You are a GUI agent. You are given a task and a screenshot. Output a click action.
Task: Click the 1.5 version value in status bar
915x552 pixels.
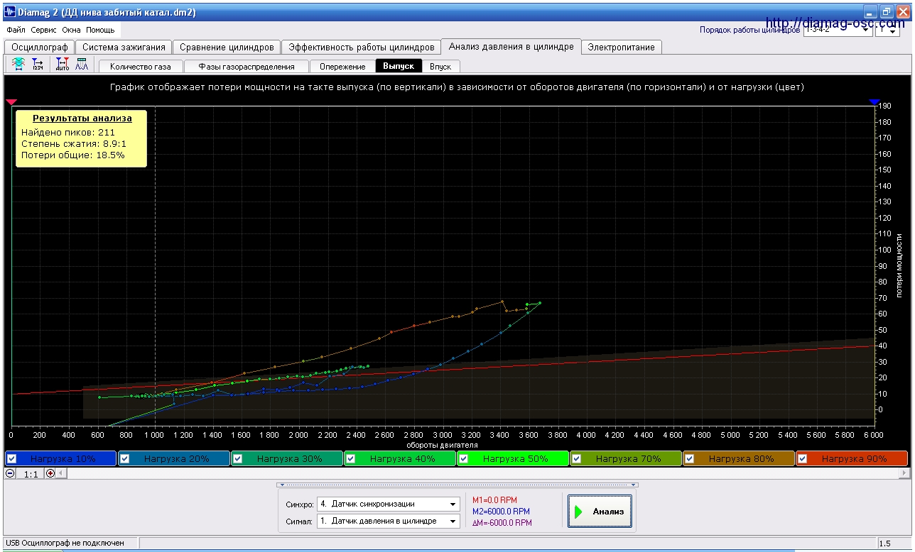pyautogui.click(x=885, y=543)
